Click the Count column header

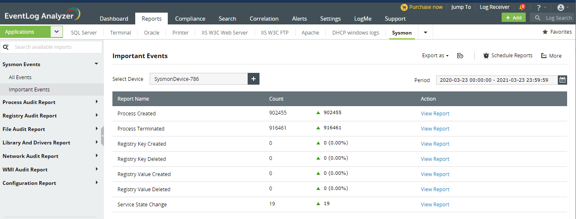tap(276, 99)
